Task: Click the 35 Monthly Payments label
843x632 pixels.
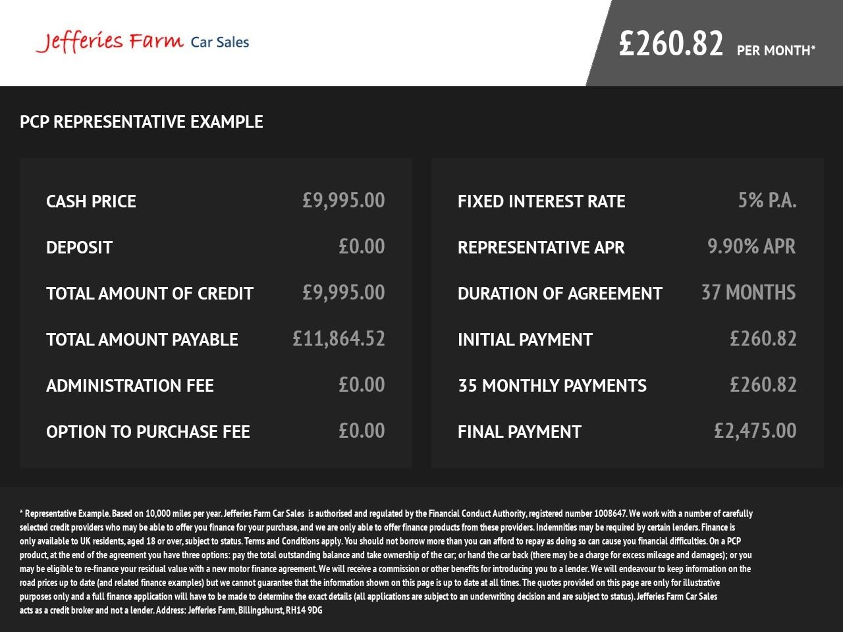Action: point(552,386)
